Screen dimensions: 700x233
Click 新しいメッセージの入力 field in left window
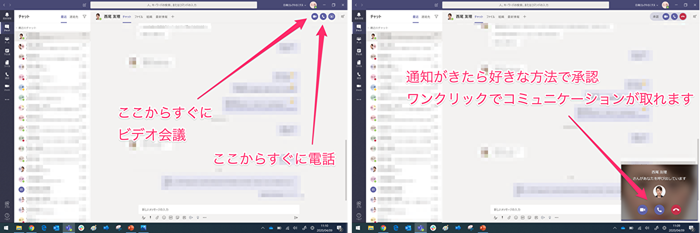pos(219,210)
